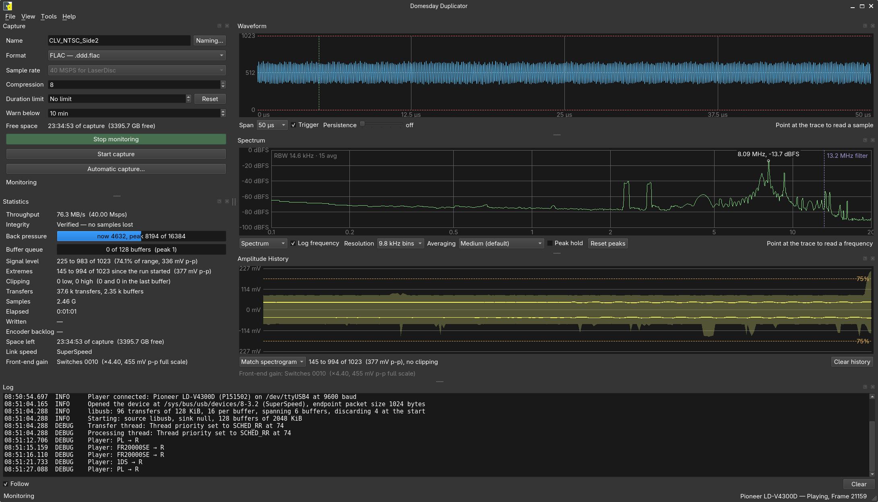878x502 pixels.
Task: Open the Resolution bins dropdown
Action: coord(401,244)
